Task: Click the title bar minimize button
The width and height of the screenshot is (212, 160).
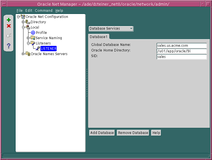Action: [203, 4]
